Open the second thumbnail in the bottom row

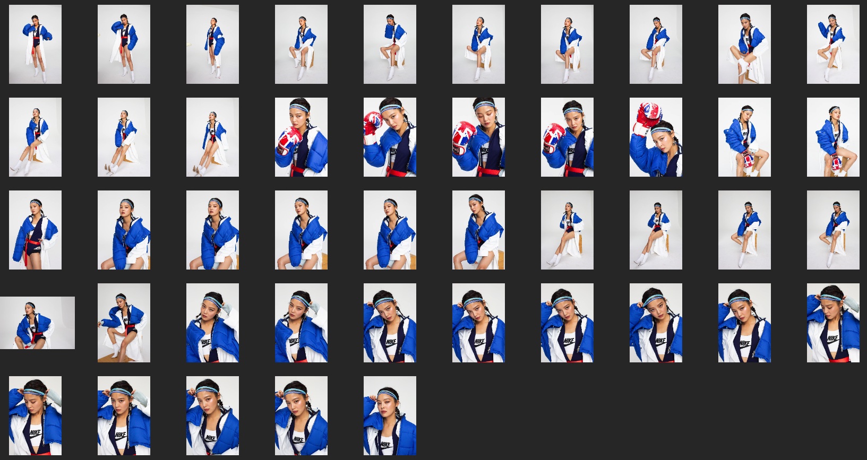click(124, 416)
